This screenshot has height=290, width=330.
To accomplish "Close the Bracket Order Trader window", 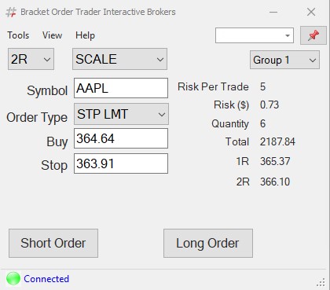I will (x=311, y=12).
